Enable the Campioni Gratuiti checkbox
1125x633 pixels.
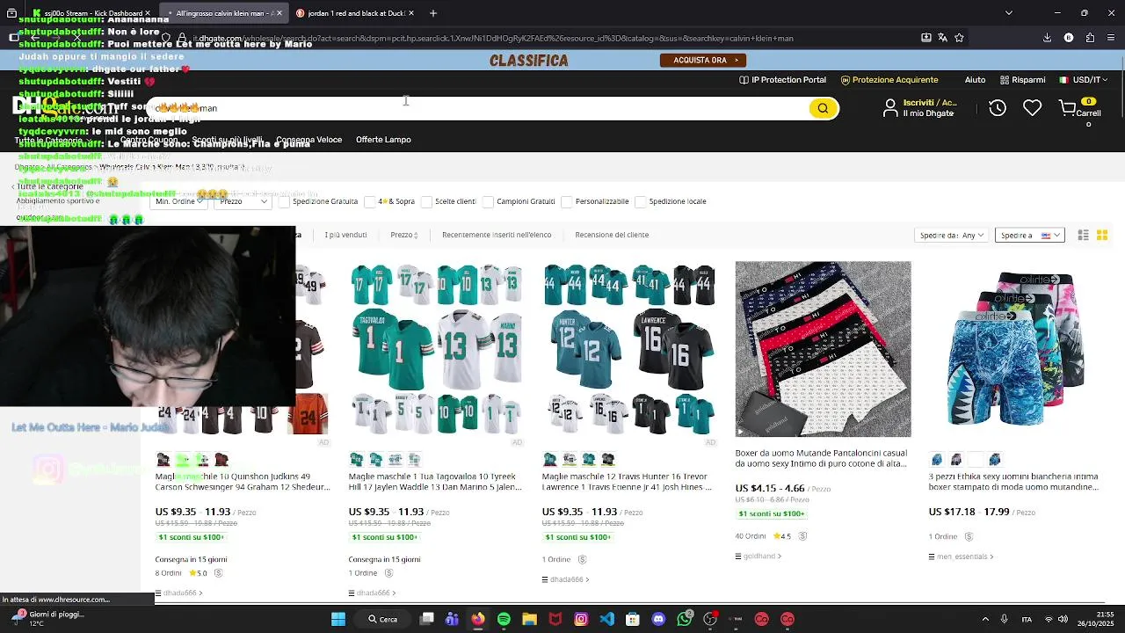click(488, 201)
